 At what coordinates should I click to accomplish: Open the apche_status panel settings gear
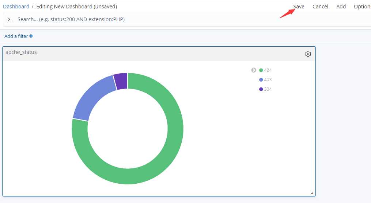(x=308, y=54)
